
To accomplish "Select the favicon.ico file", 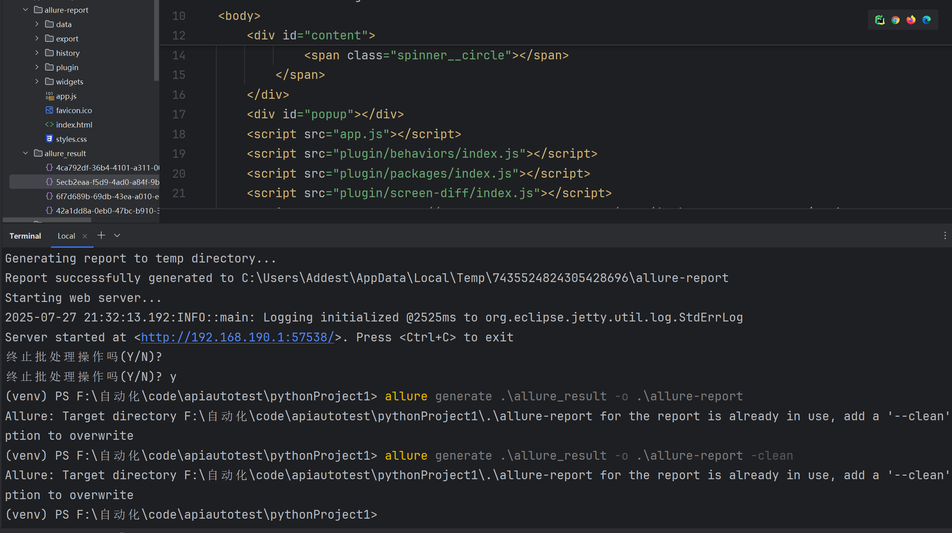I will click(x=74, y=110).
